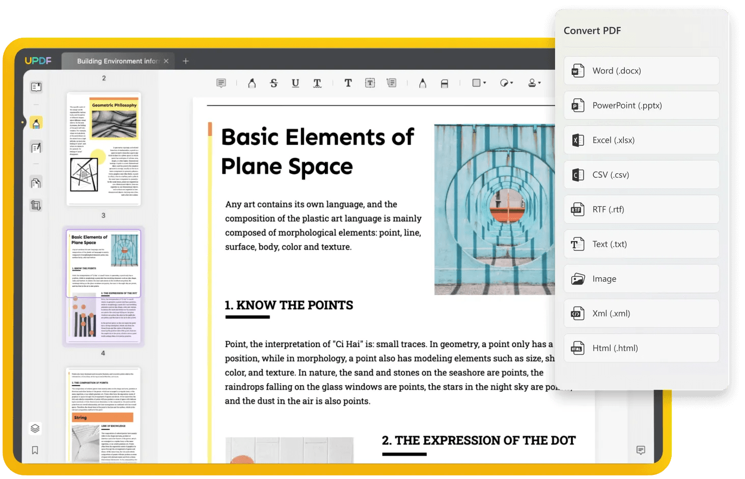Viewport: 745px width, 479px height.
Task: Open the Reader mode sidebar icon
Action: pos(36,87)
